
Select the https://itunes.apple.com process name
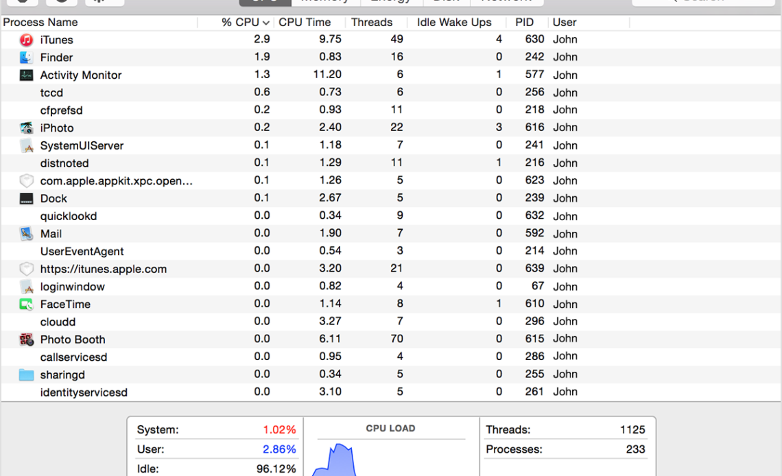(x=103, y=269)
